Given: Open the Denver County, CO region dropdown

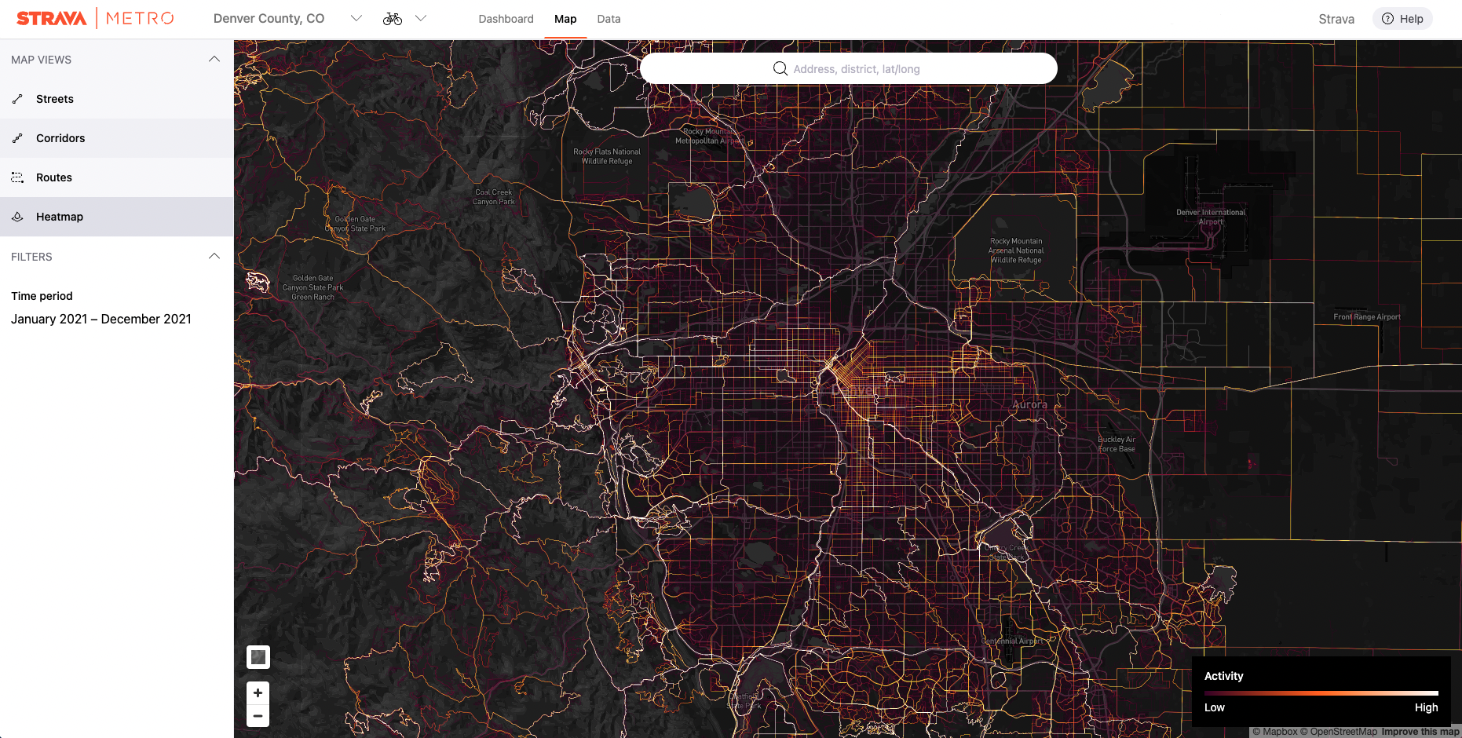Looking at the screenshot, I should pyautogui.click(x=287, y=18).
